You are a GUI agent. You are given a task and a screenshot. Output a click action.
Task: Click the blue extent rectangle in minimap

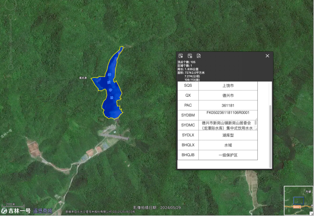point(298,201)
